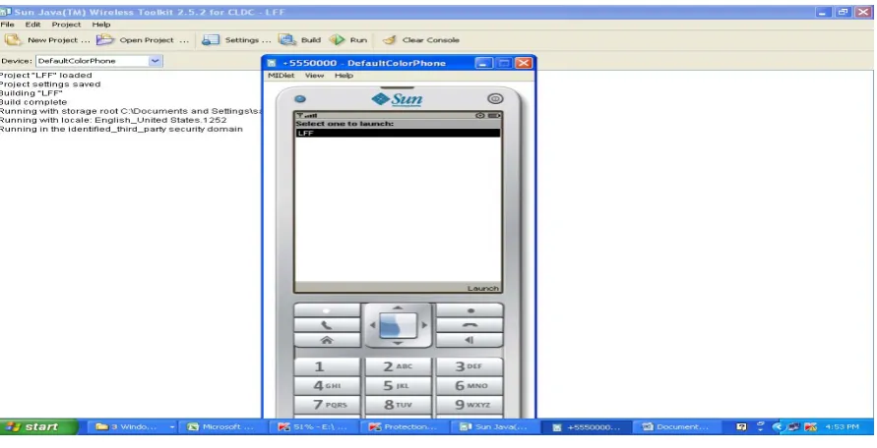The image size is (877, 448).
Task: Click console line 'Running in the identified_third_party security domain'
Action: pyautogui.click(x=121, y=129)
